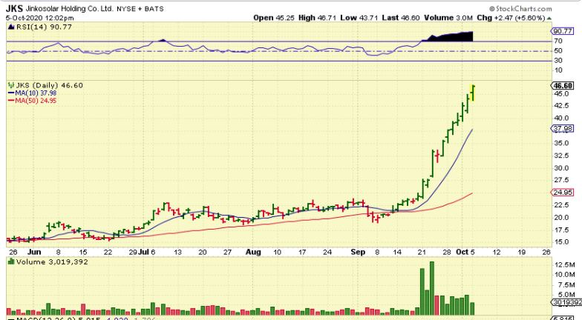Click the 40.0 price axis label

561,119
